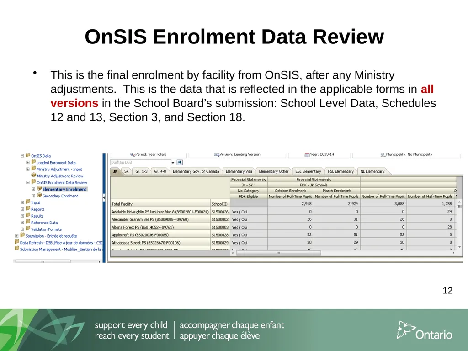Open the Secondary Enrolment tree item
Screen dimensions: 468x351
60,196
